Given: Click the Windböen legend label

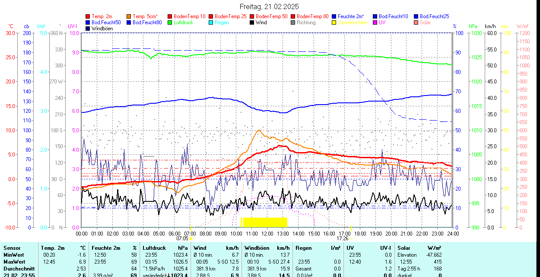Looking at the screenshot, I should (102, 29).
